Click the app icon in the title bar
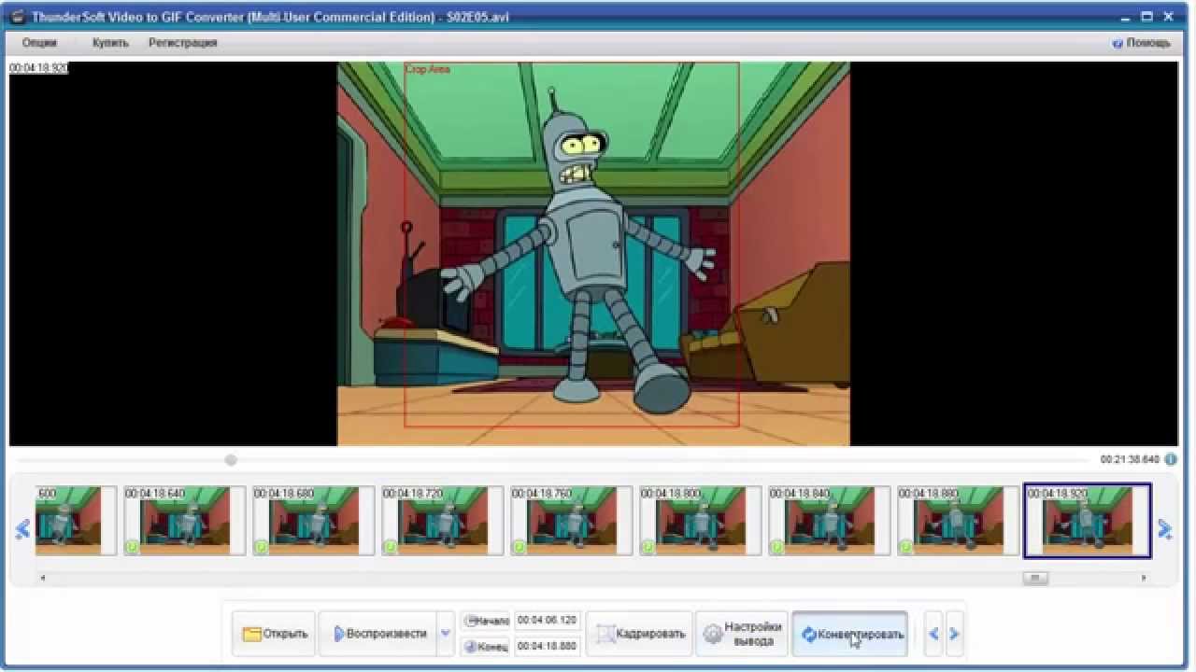The height and width of the screenshot is (672, 1196). (x=17, y=17)
